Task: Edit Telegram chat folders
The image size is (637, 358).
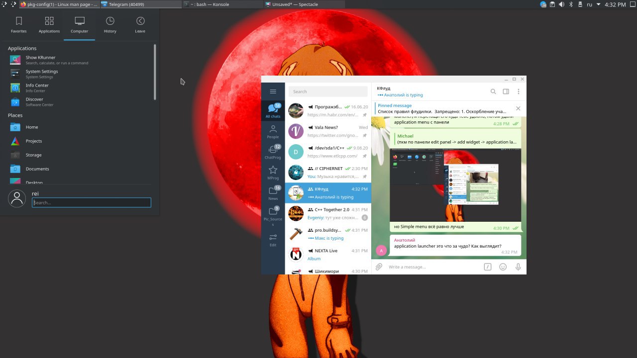Action: click(x=273, y=240)
